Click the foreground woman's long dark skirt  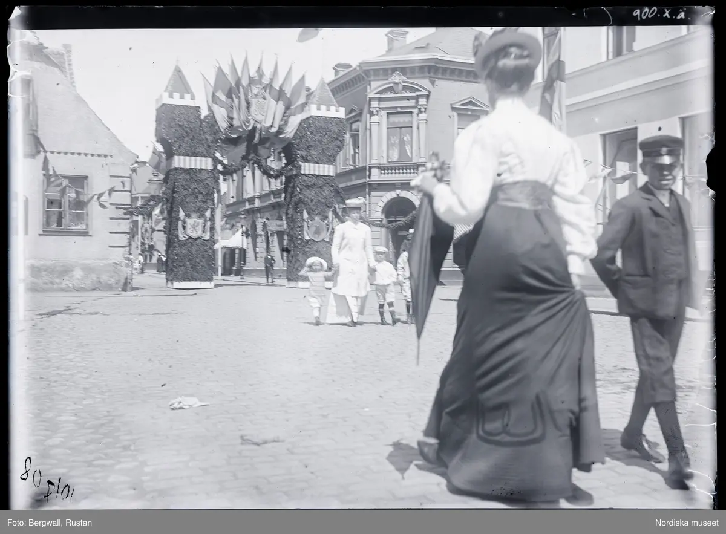click(x=514, y=363)
